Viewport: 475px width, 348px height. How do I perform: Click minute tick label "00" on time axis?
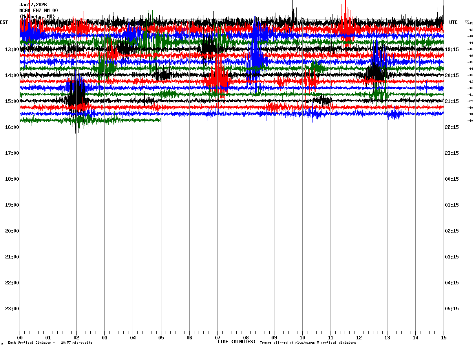pos(20,338)
